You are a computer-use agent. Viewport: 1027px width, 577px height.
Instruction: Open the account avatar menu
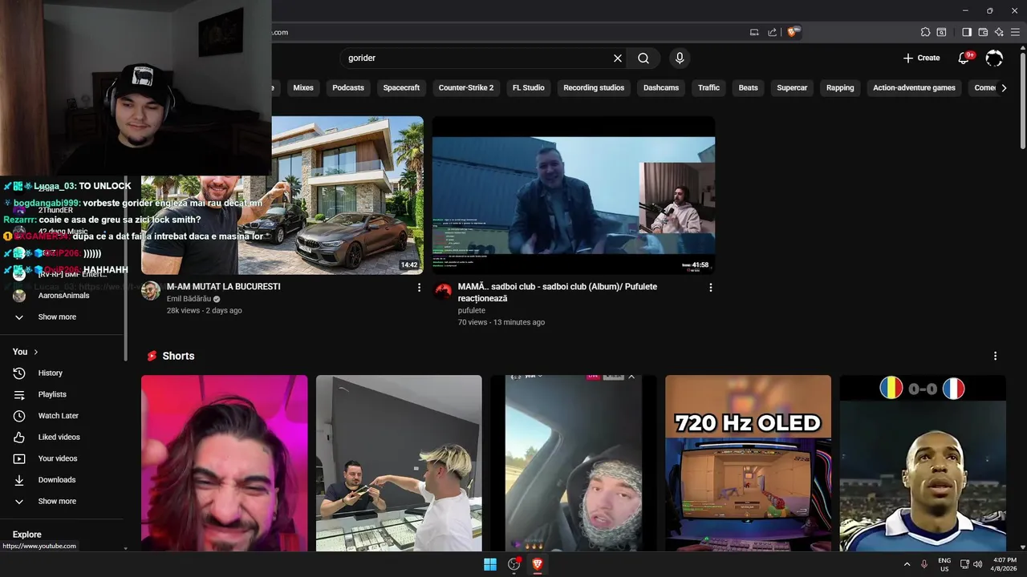click(x=994, y=58)
